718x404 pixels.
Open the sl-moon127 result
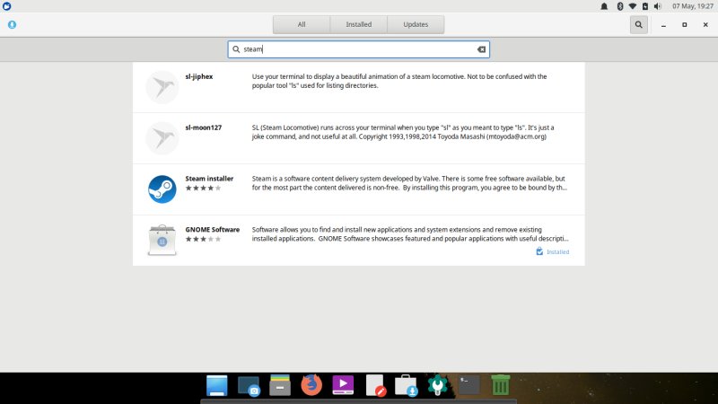(x=358, y=138)
